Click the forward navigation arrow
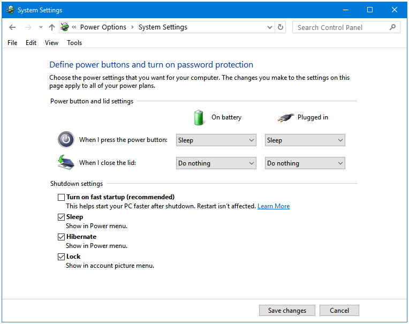The image size is (409, 324). pyautogui.click(x=28, y=27)
